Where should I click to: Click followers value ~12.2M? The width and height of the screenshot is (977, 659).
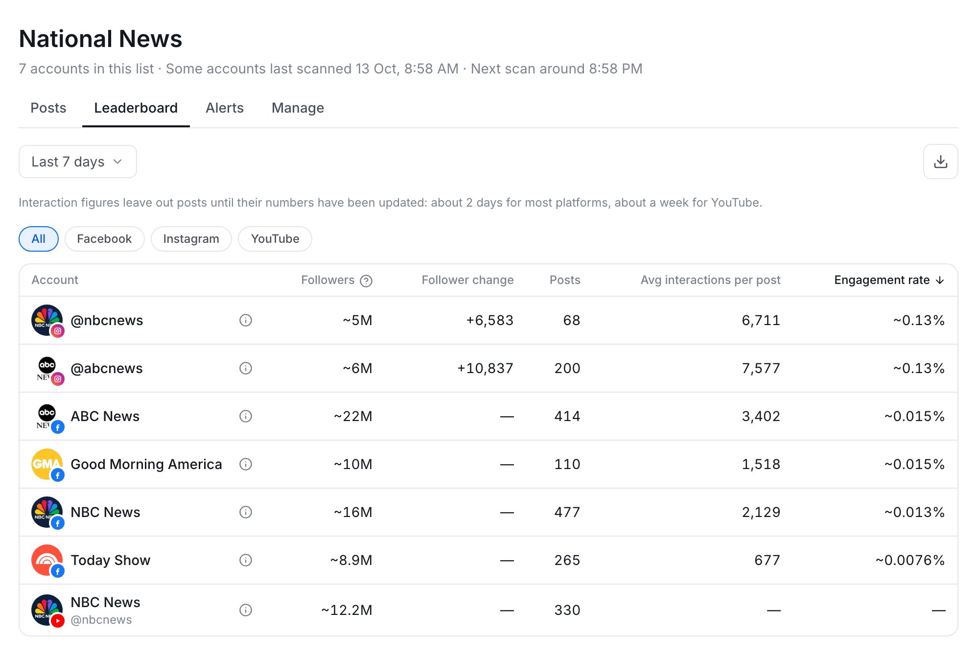pyautogui.click(x=347, y=610)
